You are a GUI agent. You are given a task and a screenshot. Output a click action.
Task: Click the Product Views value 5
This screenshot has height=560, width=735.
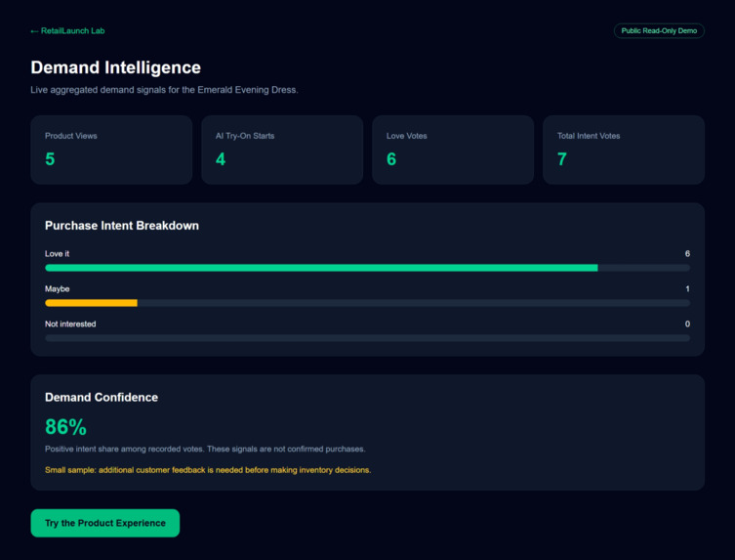pos(50,159)
